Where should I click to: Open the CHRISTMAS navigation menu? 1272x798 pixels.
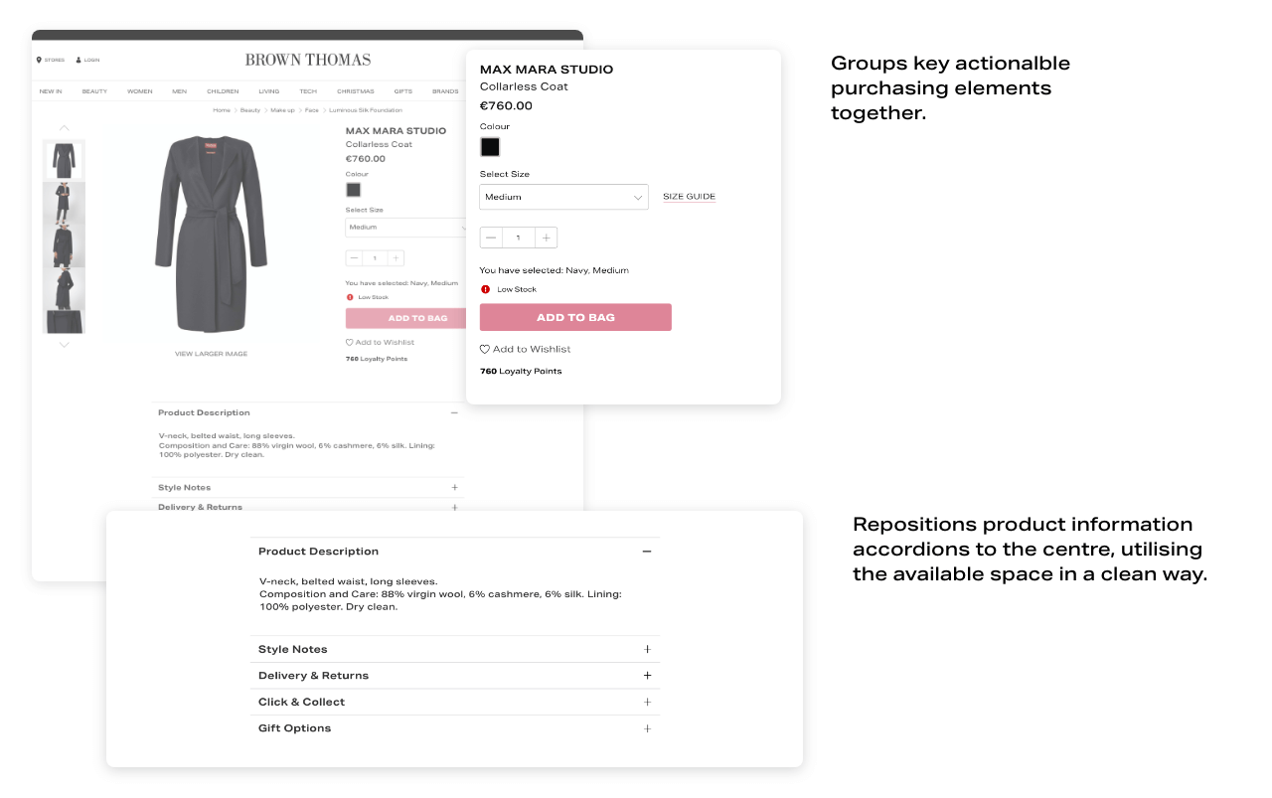coord(356,90)
